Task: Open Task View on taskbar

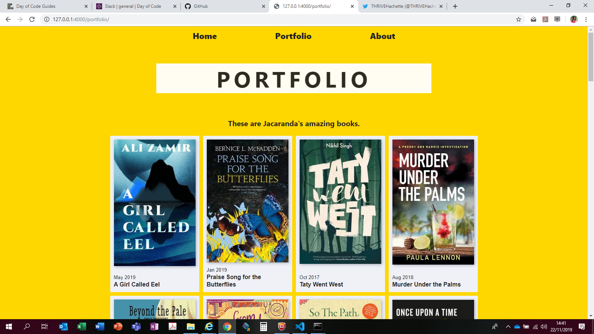Action: coord(45,327)
